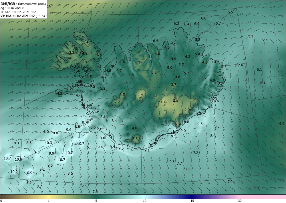
Task: Click the 1 label on the color scale
Action: 49,201
